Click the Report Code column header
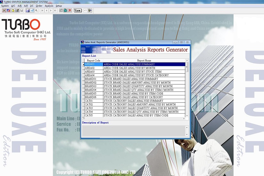 [94, 60]
